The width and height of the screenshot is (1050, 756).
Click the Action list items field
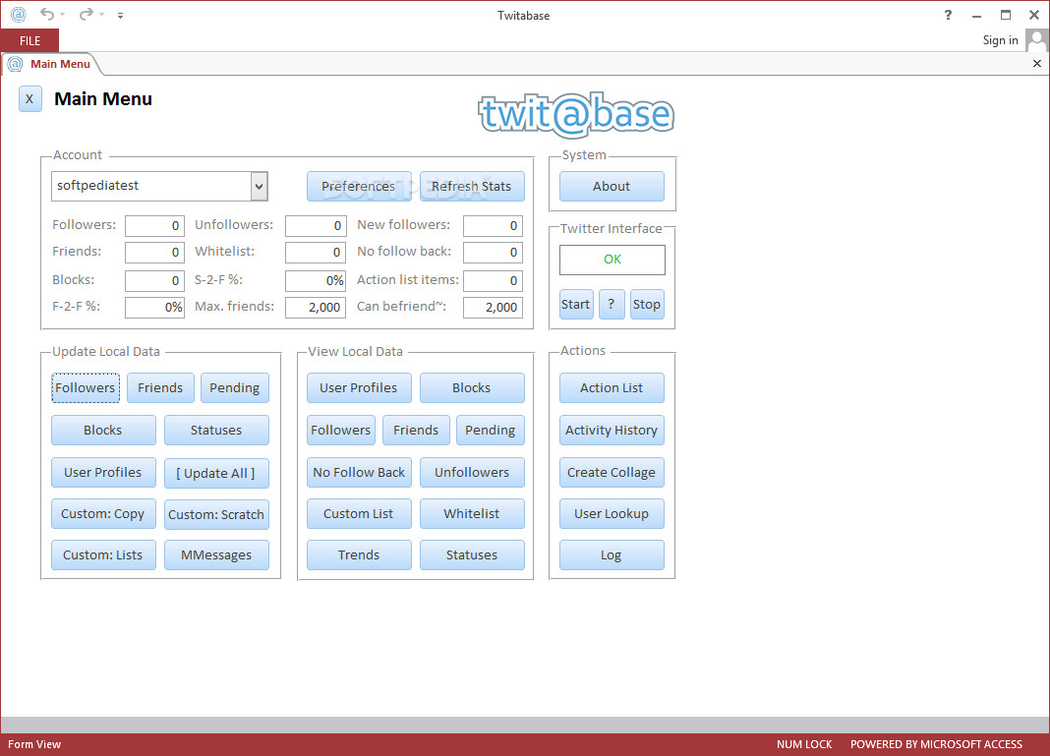[x=493, y=280]
